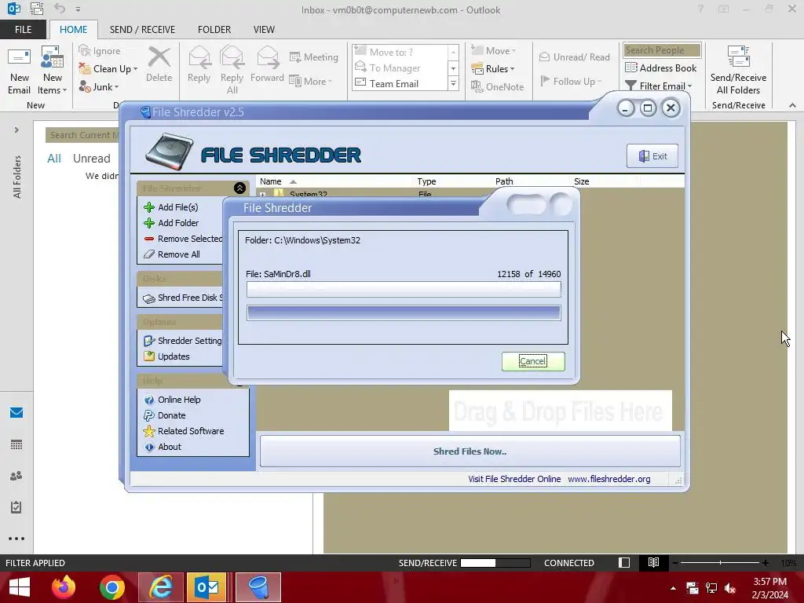Open Clean Up dropdown in Outlook

(108, 69)
